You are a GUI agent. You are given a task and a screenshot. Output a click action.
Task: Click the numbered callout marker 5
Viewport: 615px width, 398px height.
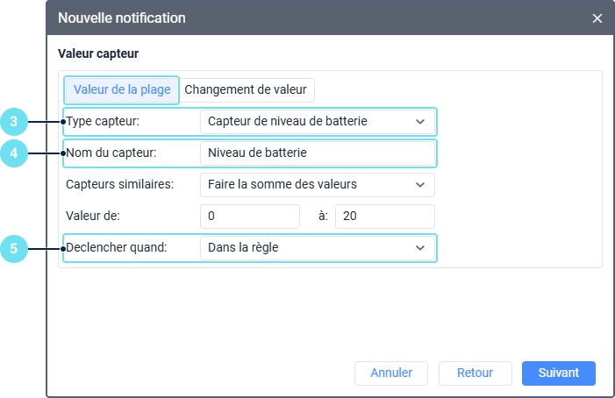(x=14, y=249)
